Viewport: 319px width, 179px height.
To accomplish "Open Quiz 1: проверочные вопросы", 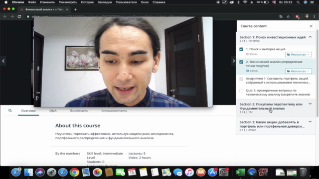I will (x=278, y=92).
